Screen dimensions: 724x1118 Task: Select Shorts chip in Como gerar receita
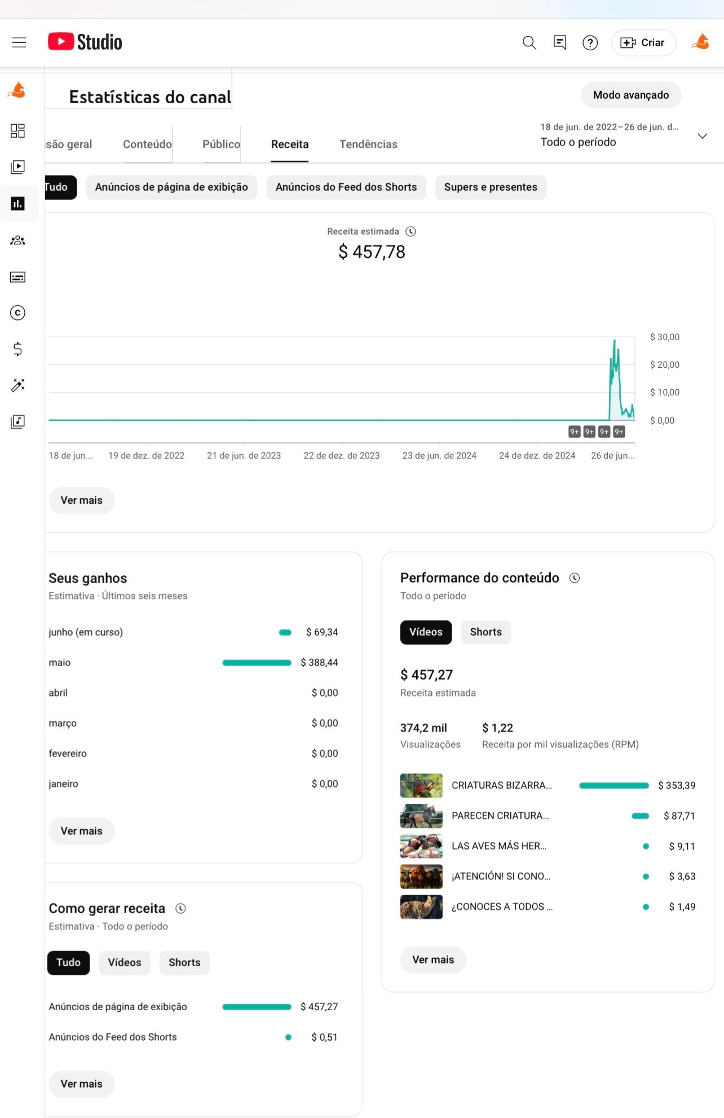(x=184, y=963)
